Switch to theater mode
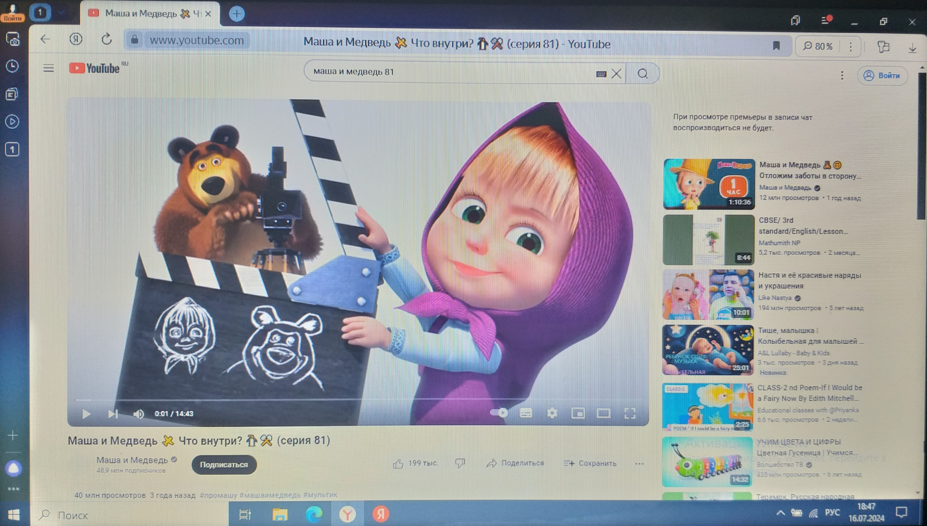Image resolution: width=927 pixels, height=526 pixels. pyautogui.click(x=603, y=413)
